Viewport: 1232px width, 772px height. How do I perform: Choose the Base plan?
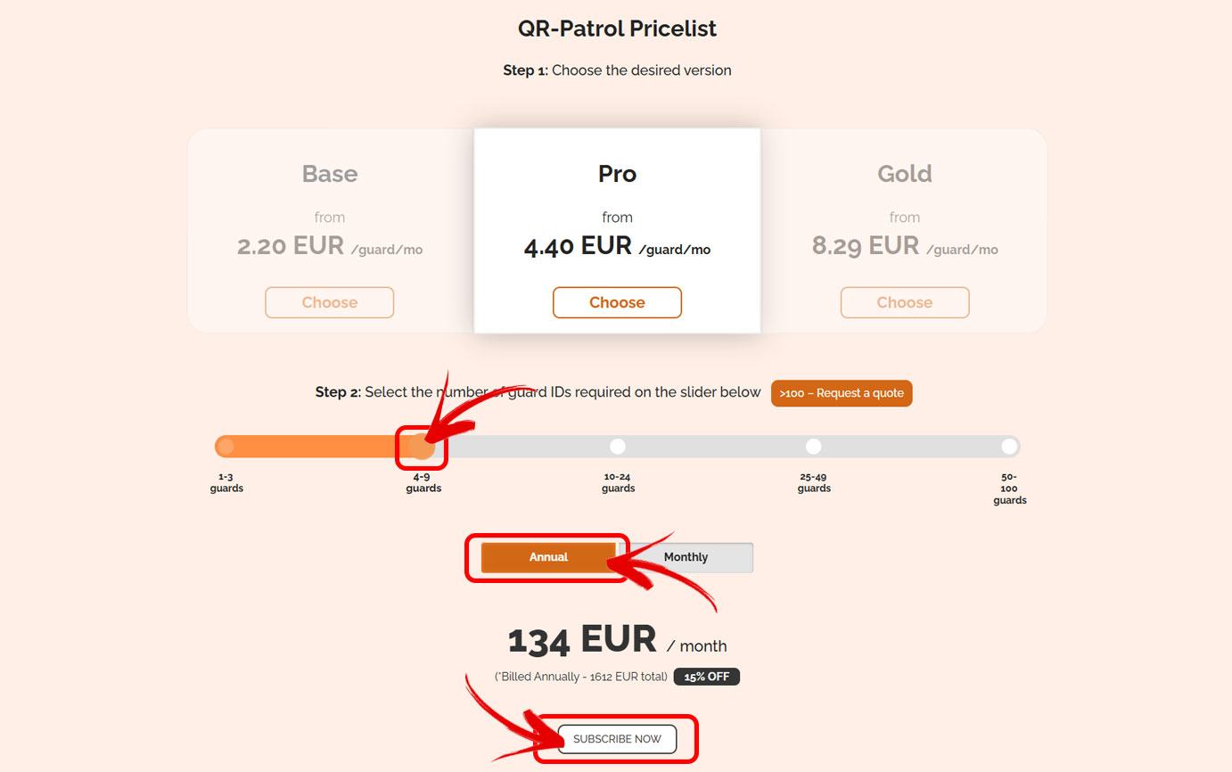[x=329, y=302]
